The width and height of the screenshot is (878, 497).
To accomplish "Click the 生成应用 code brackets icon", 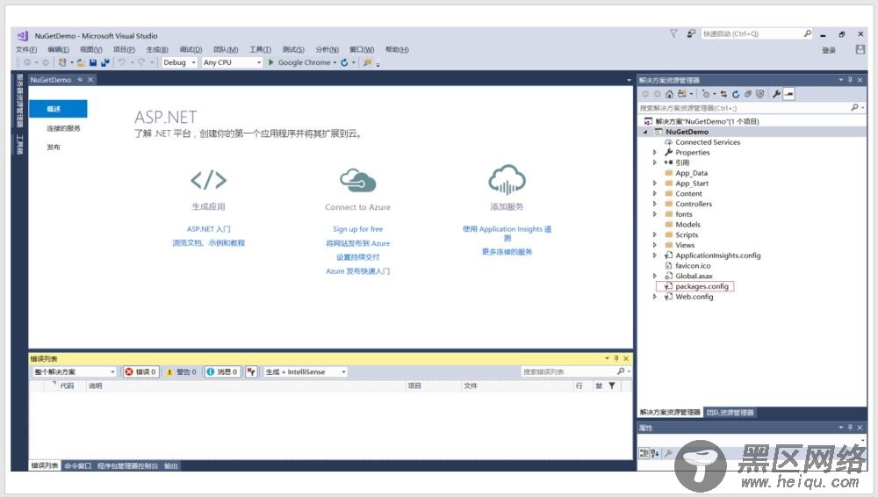I will (208, 180).
